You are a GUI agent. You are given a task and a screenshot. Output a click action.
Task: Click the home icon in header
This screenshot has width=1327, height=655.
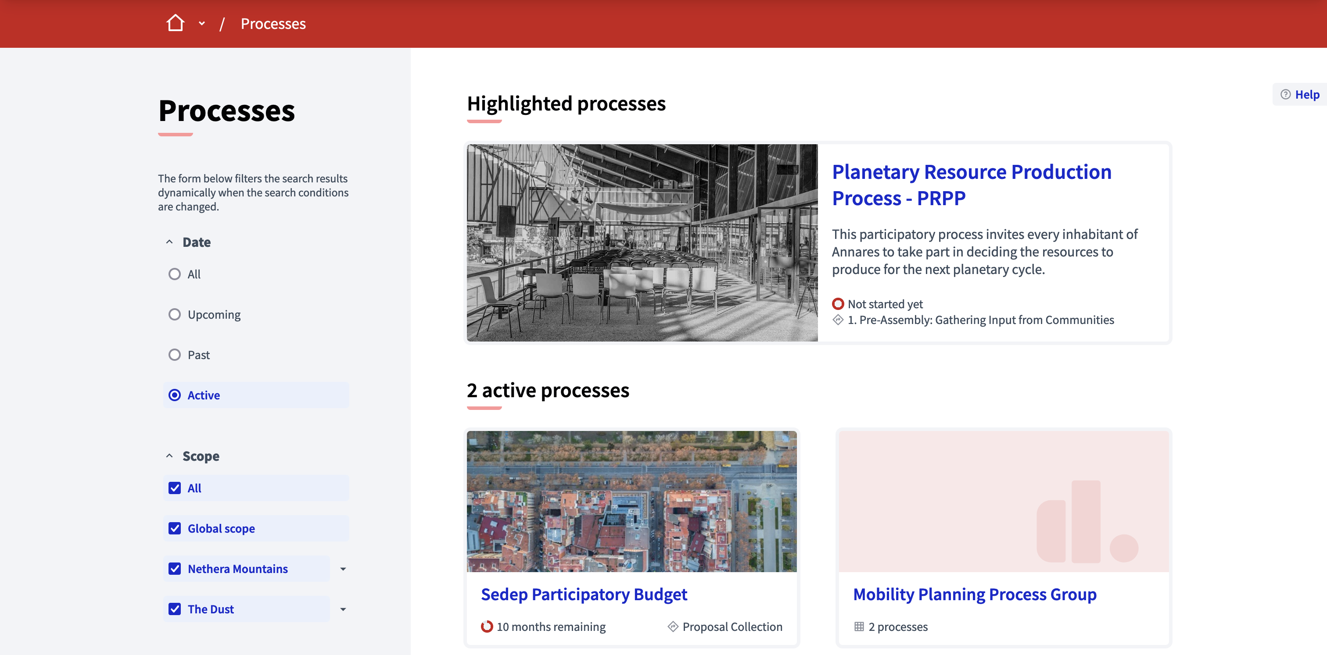point(175,23)
